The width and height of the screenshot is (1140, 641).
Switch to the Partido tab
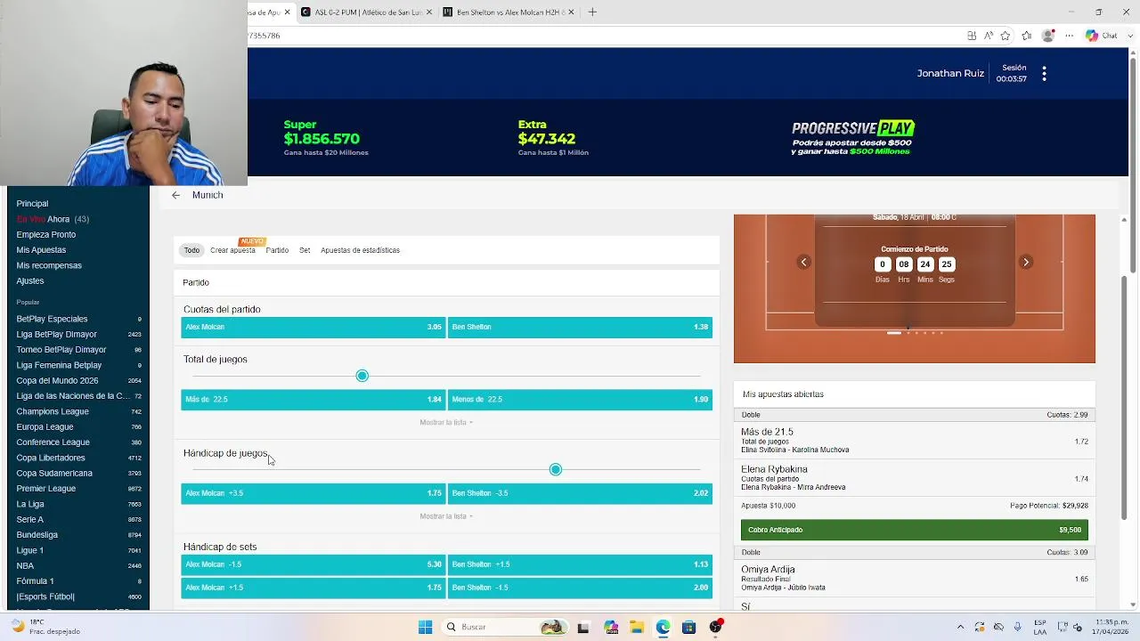[x=277, y=250]
